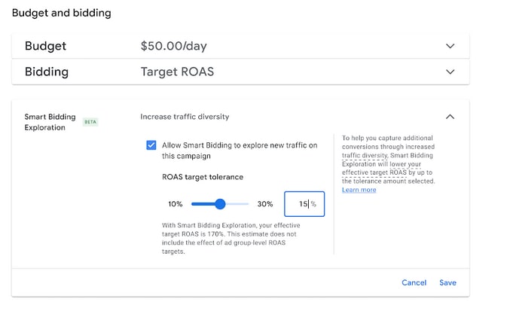
Task: Click the 'Budget and bidding' heading
Action: [62, 13]
